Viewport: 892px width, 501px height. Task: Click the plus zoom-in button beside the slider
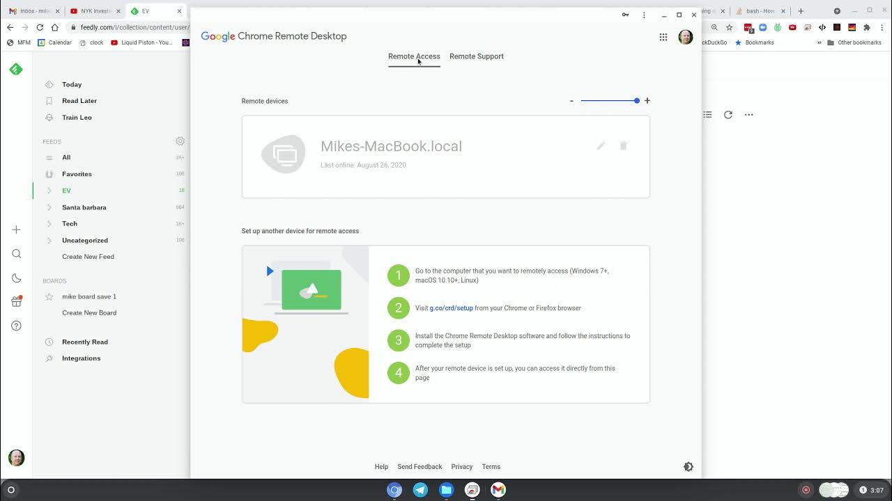pos(647,101)
